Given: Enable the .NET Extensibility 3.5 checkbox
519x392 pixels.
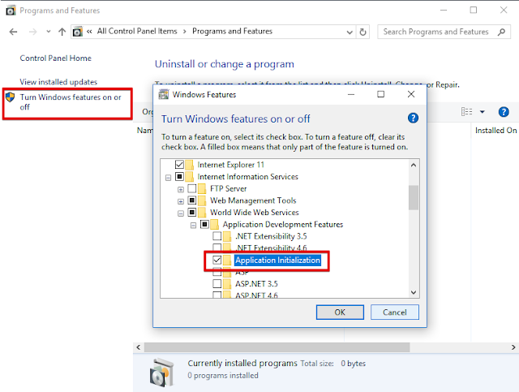Looking at the screenshot, I should pyautogui.click(x=217, y=236).
